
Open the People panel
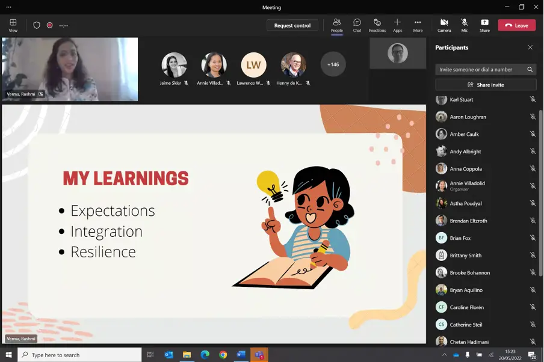coord(336,25)
